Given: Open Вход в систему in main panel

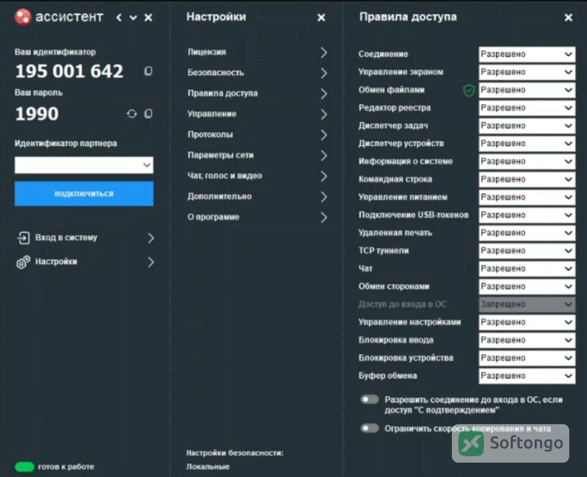Looking at the screenshot, I should [85, 238].
